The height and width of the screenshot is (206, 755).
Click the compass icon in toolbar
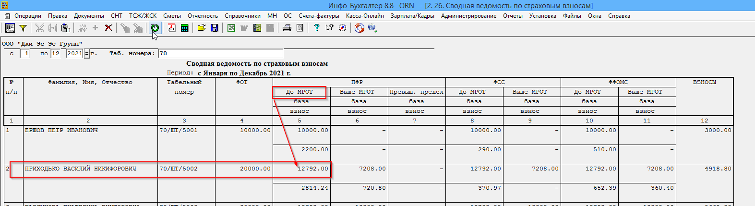pyautogui.click(x=342, y=28)
